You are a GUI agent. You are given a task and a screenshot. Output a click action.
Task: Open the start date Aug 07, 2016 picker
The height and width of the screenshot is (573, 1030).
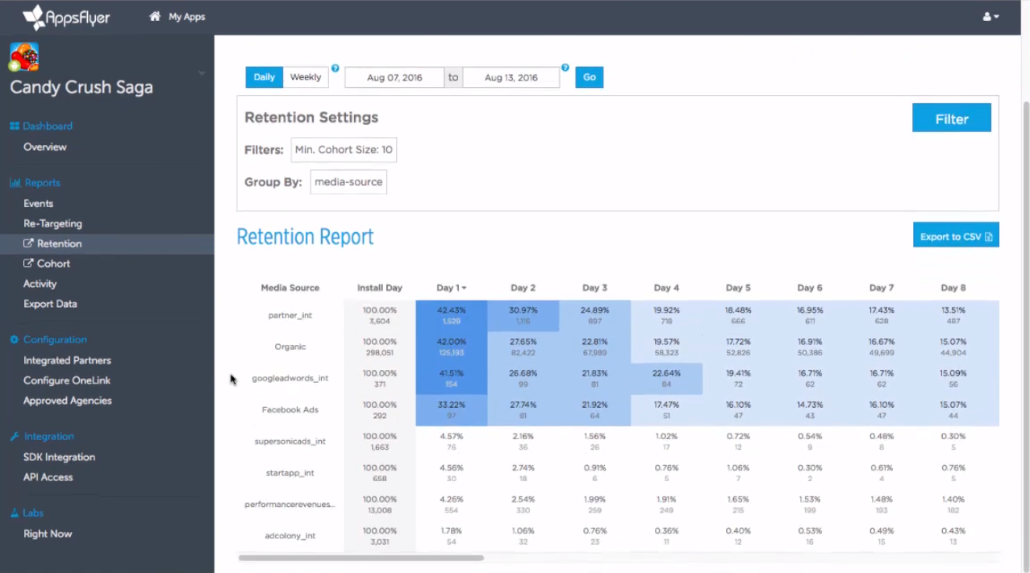point(394,77)
